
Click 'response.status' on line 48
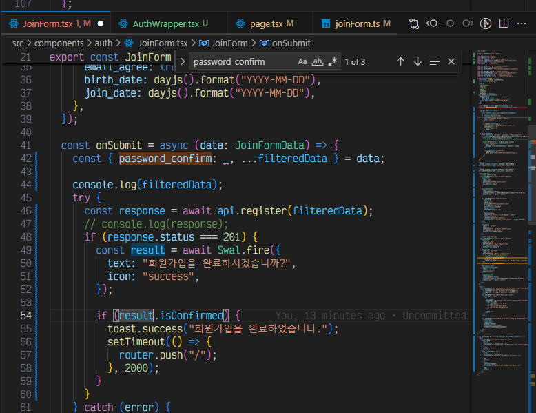tap(150, 237)
